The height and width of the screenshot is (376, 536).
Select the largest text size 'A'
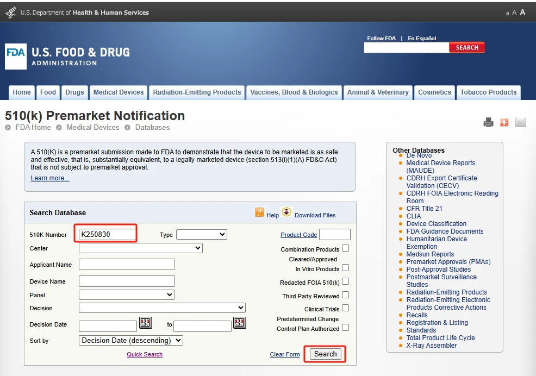point(522,12)
